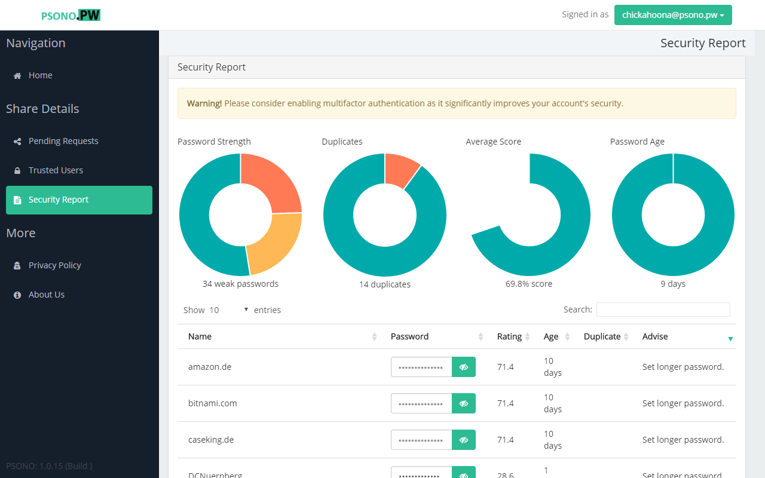
Task: Click the Search input field
Action: coord(663,310)
